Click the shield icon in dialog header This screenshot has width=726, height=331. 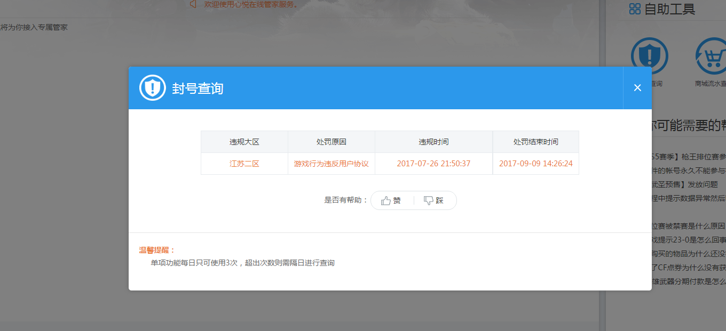pos(153,87)
